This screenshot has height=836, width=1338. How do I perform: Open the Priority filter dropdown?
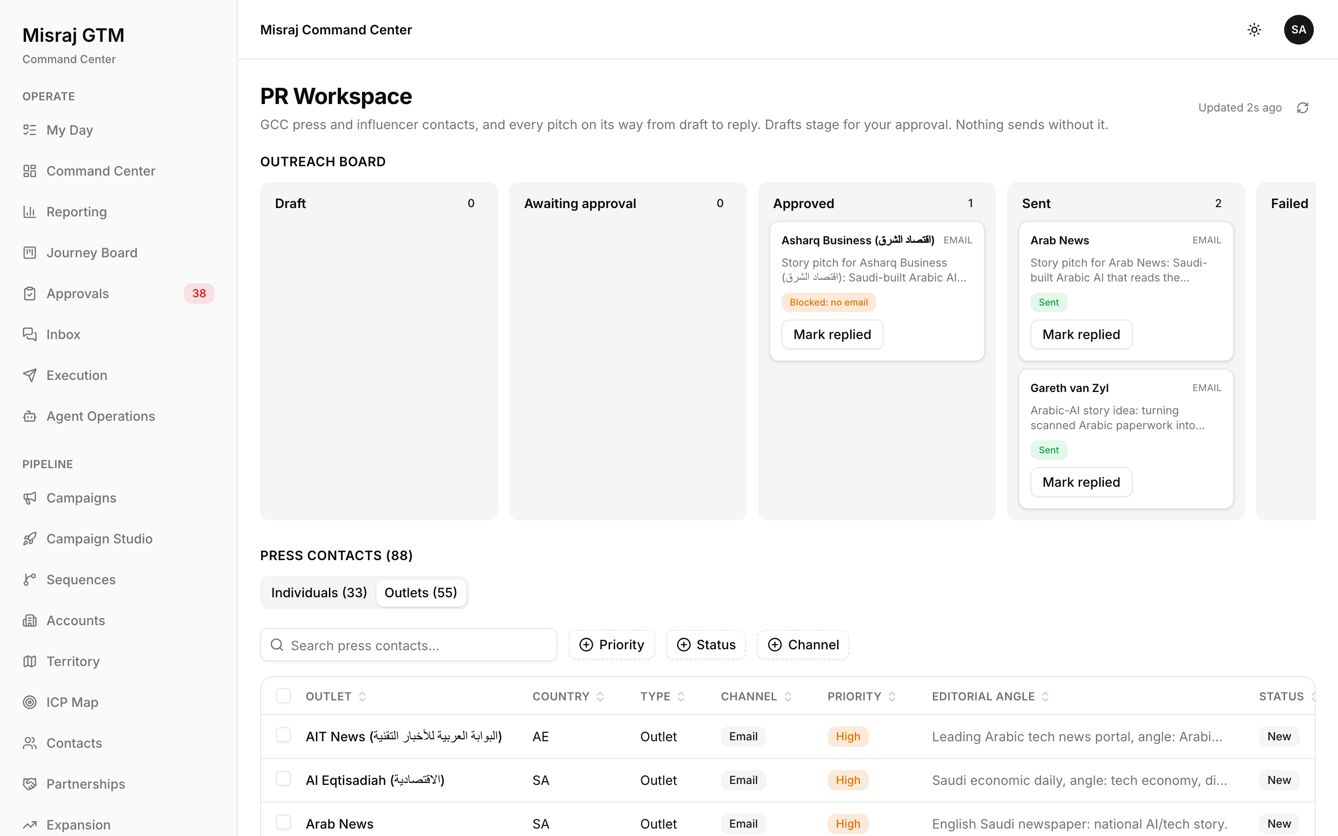pyautogui.click(x=611, y=645)
